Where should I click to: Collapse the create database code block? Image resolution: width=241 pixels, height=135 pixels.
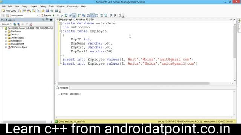[x=60, y=23]
